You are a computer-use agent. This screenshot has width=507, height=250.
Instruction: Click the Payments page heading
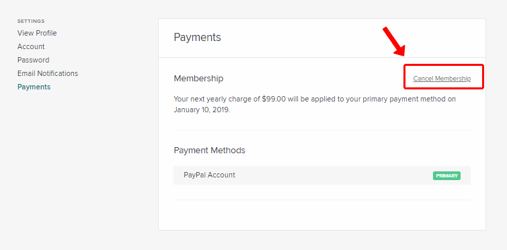197,38
